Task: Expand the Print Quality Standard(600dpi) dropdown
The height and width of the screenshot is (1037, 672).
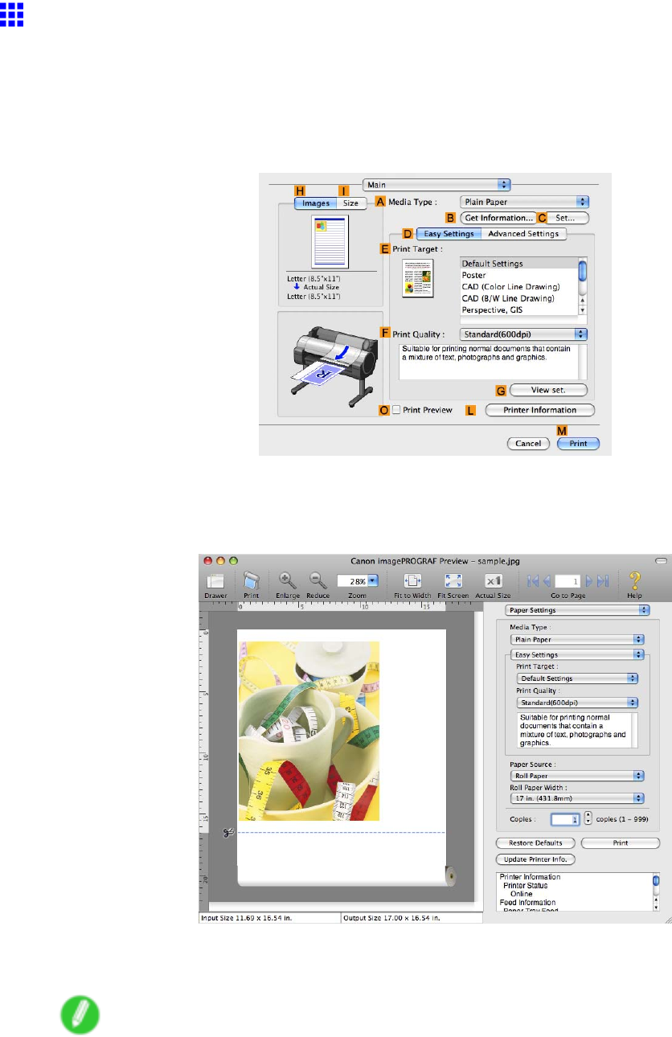Action: 524,334
